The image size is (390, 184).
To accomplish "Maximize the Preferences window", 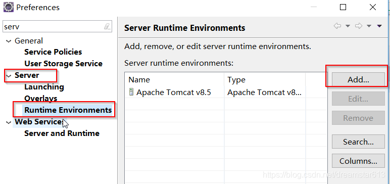I will click(343, 7).
